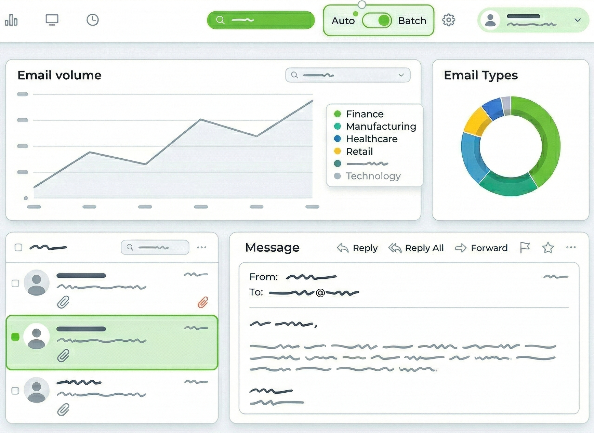The image size is (594, 433).
Task: Uncheck the selected green email
Action: pos(15,337)
